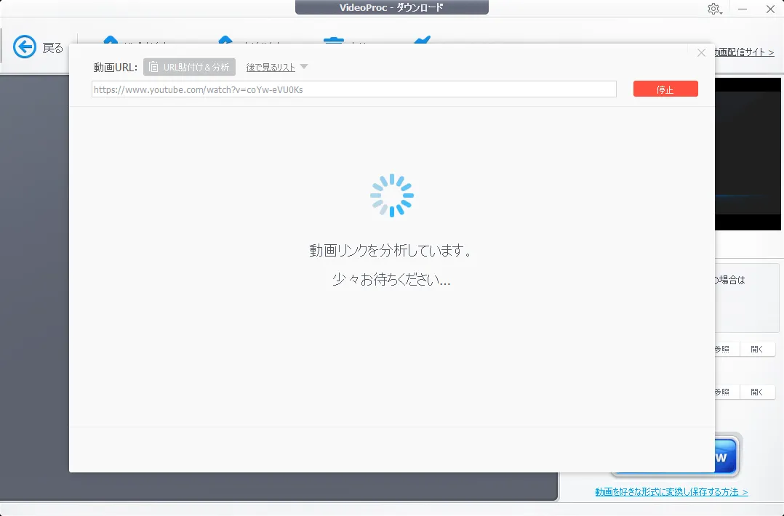Stop analysis with the red 停止 button
784x516 pixels.
[665, 89]
